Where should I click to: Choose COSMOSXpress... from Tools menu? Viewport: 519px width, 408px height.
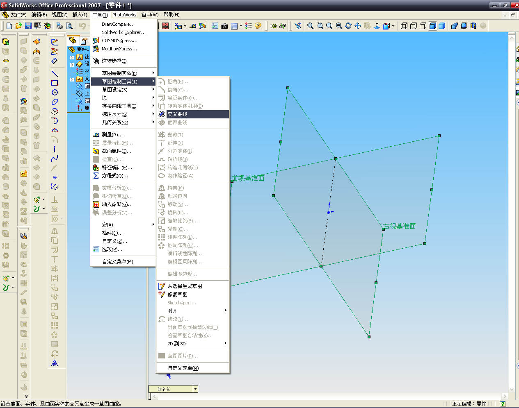123,41
